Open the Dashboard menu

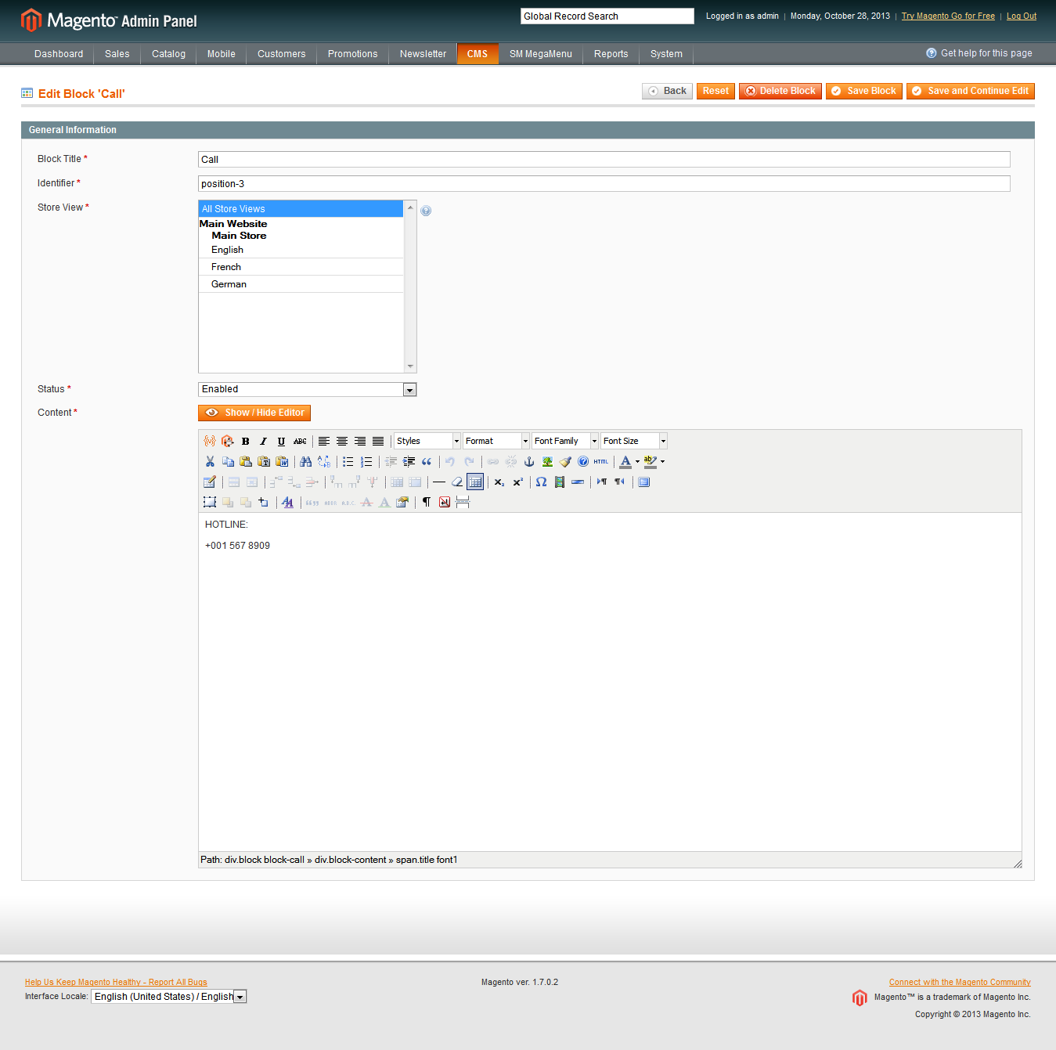[x=59, y=54]
